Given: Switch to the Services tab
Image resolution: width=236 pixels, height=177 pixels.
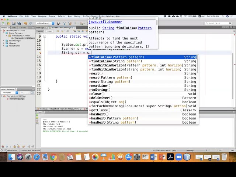Looking at the screenshot, I should click(x=23, y=28).
